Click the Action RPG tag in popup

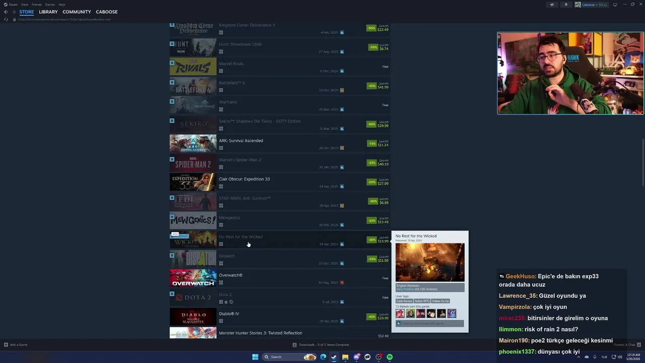(x=422, y=301)
